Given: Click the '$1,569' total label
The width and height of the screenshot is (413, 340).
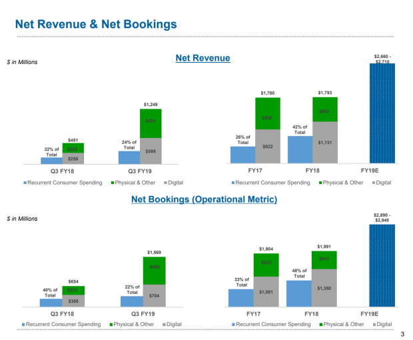Looking at the screenshot, I should point(154,252).
